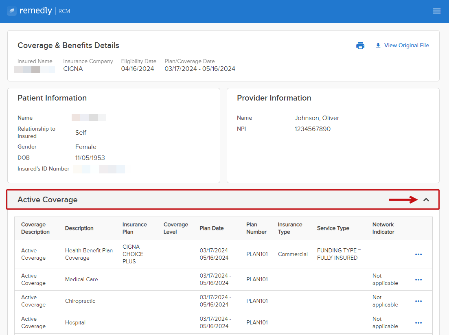The image size is (449, 335).
Task: Click the Service Type column header
Action: pyautogui.click(x=333, y=228)
